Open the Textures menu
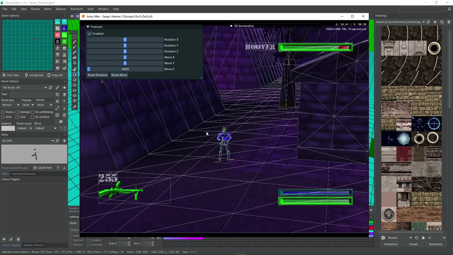453x255 pixels. pyautogui.click(x=61, y=9)
